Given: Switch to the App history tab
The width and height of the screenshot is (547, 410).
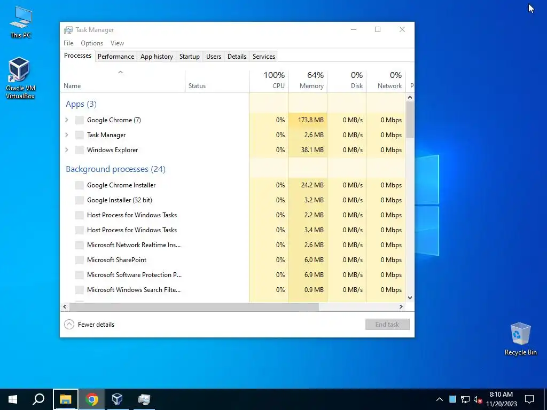Looking at the screenshot, I should pyautogui.click(x=157, y=57).
